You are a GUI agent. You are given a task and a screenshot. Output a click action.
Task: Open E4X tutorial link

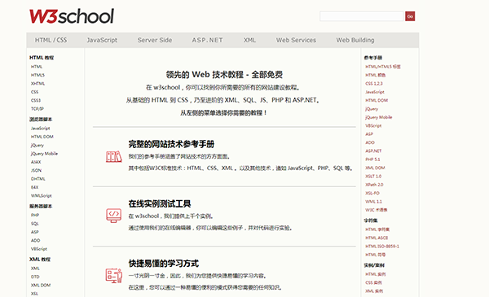[x=34, y=187]
